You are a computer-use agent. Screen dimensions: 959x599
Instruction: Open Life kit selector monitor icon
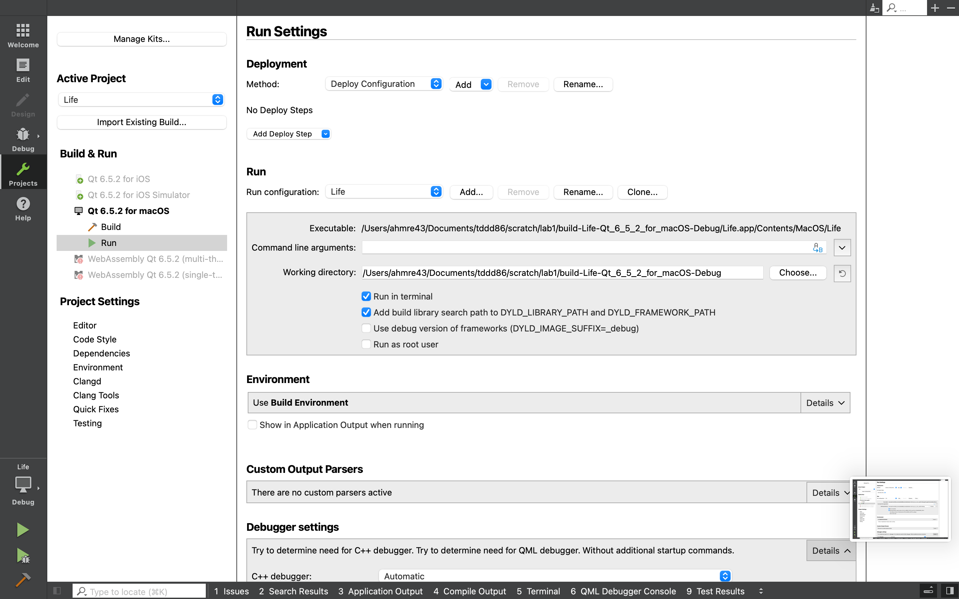23,485
